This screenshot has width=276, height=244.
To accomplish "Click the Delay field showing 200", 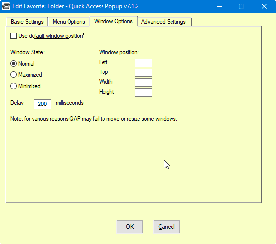I will click(42, 104).
